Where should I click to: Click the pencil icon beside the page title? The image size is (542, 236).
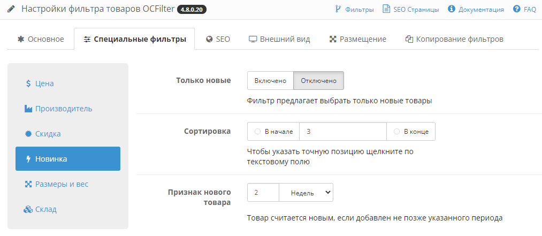coord(11,9)
